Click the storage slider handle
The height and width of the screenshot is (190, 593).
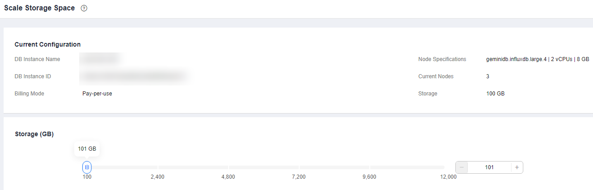point(87,167)
